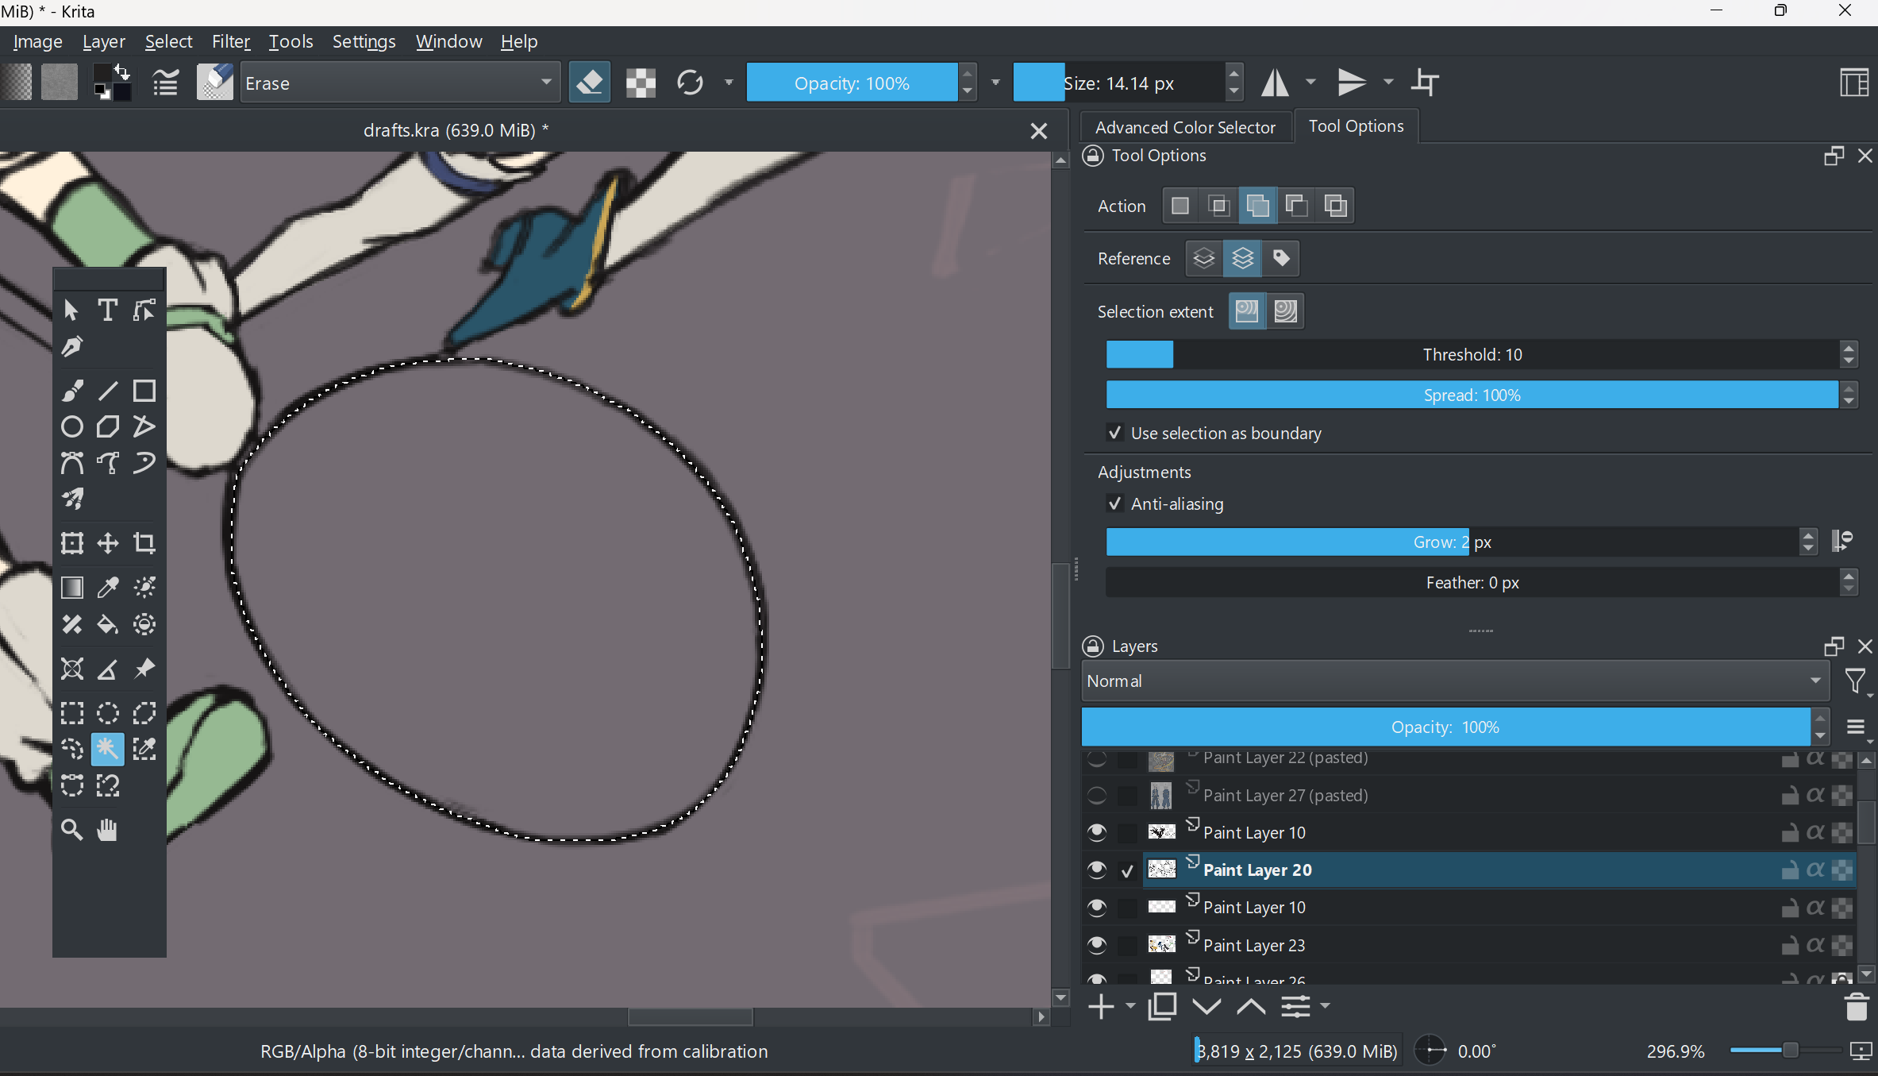Add a new paint layer

[x=1101, y=1006]
